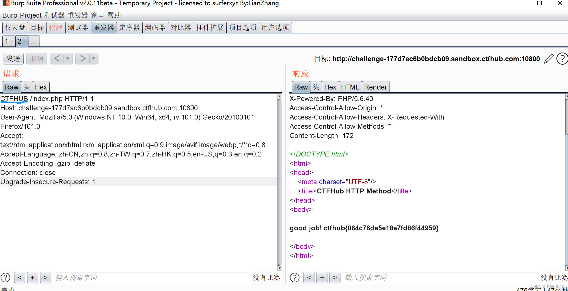
Task: Find next match in response search
Action: [335, 278]
